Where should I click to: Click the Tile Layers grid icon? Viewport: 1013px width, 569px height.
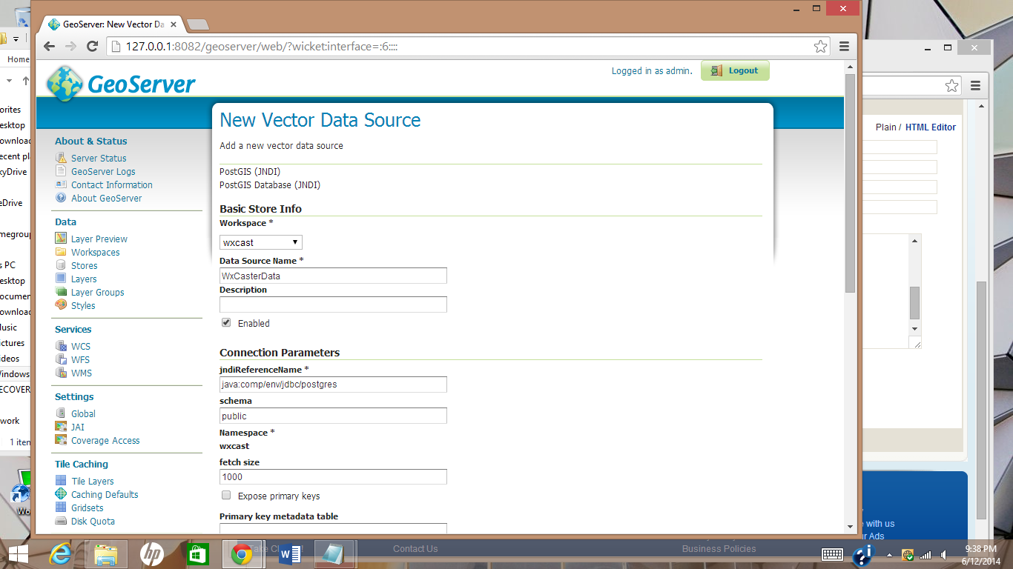click(x=61, y=481)
